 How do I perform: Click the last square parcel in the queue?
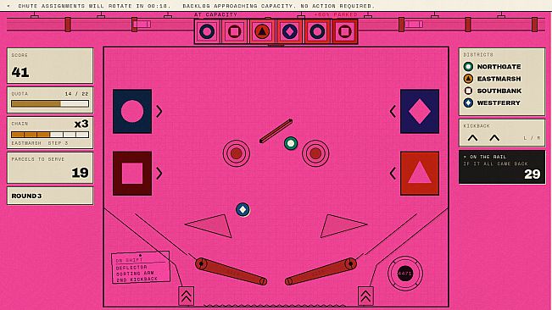(344, 31)
